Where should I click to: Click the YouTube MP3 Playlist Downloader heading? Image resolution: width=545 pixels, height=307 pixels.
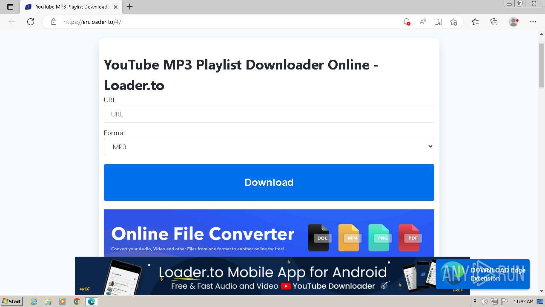[241, 75]
